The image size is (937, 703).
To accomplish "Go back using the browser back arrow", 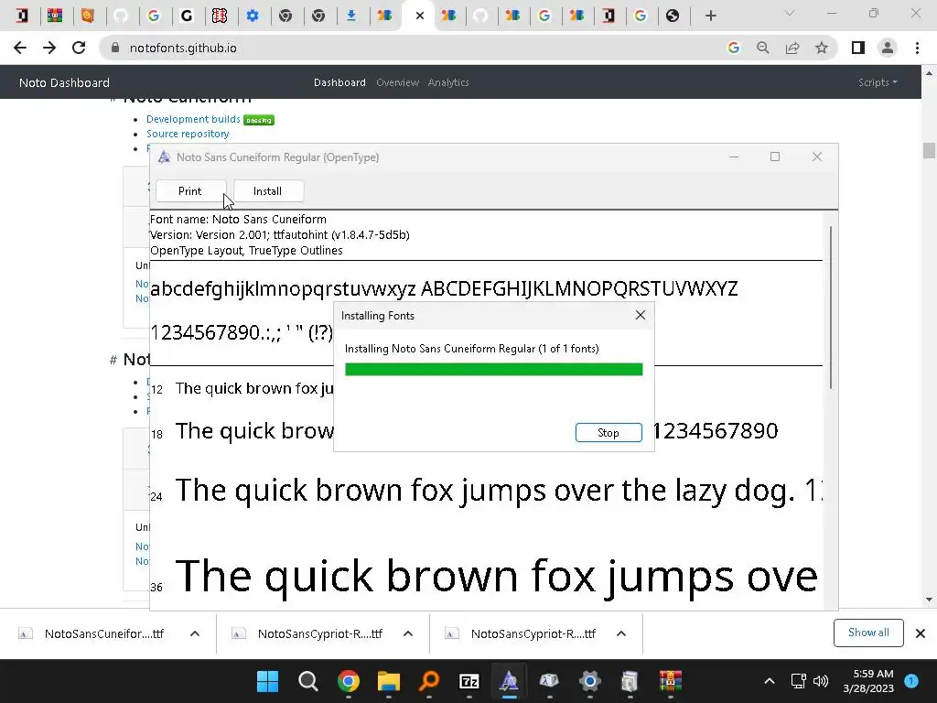I will click(x=20, y=48).
